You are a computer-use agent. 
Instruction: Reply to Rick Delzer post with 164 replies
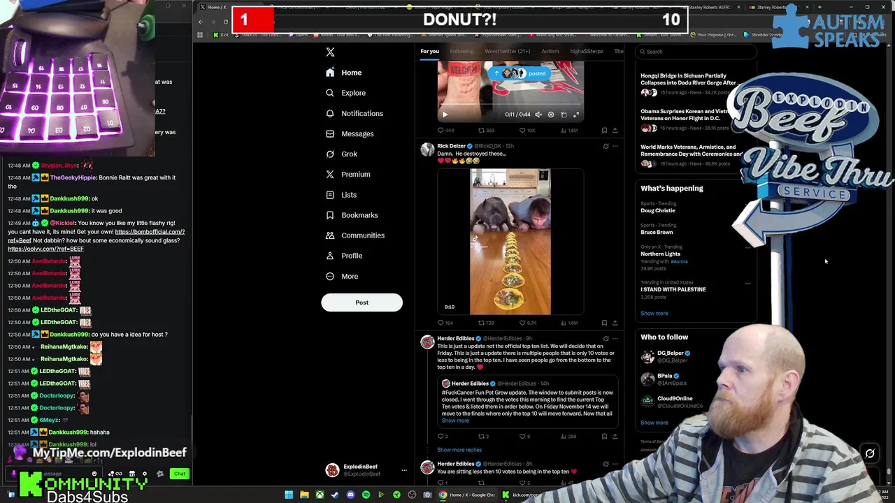click(x=445, y=323)
